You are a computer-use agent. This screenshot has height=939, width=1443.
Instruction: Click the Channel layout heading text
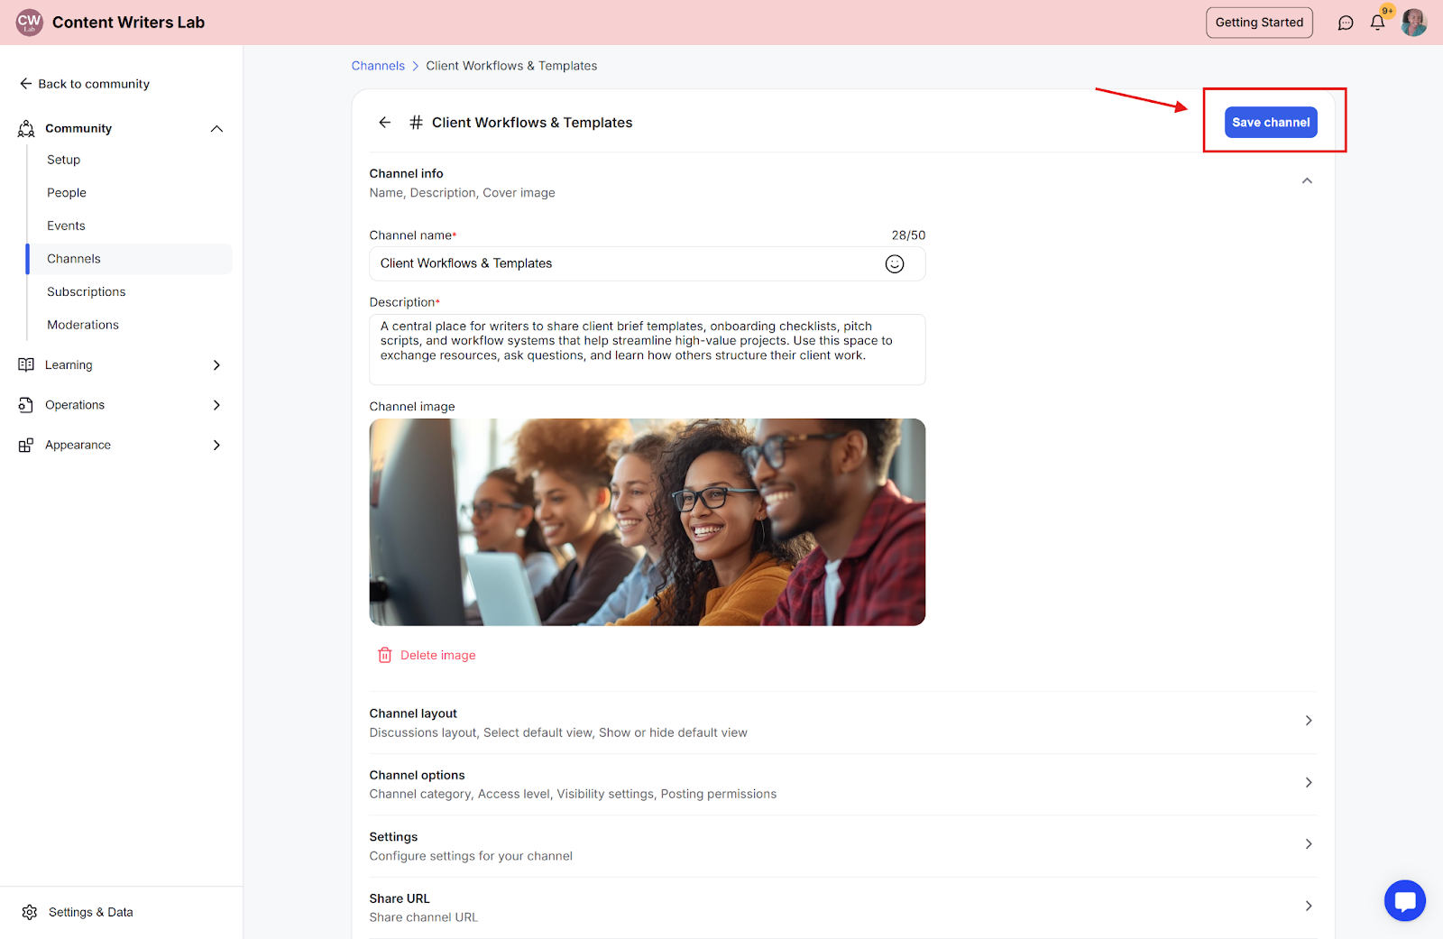tap(413, 713)
